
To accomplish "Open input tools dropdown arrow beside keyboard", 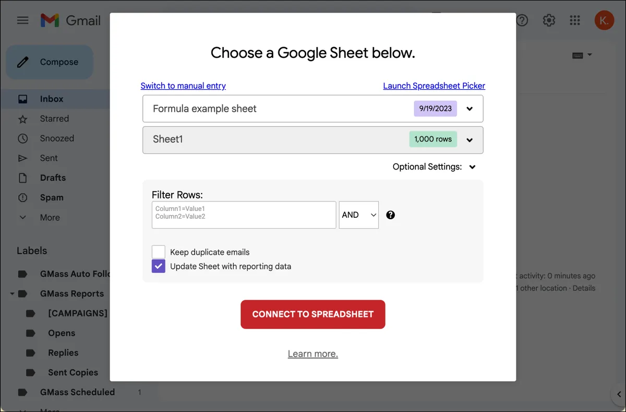I will [x=590, y=55].
